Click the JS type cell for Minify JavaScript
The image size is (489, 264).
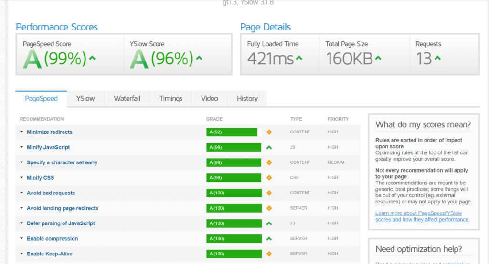pos(293,147)
